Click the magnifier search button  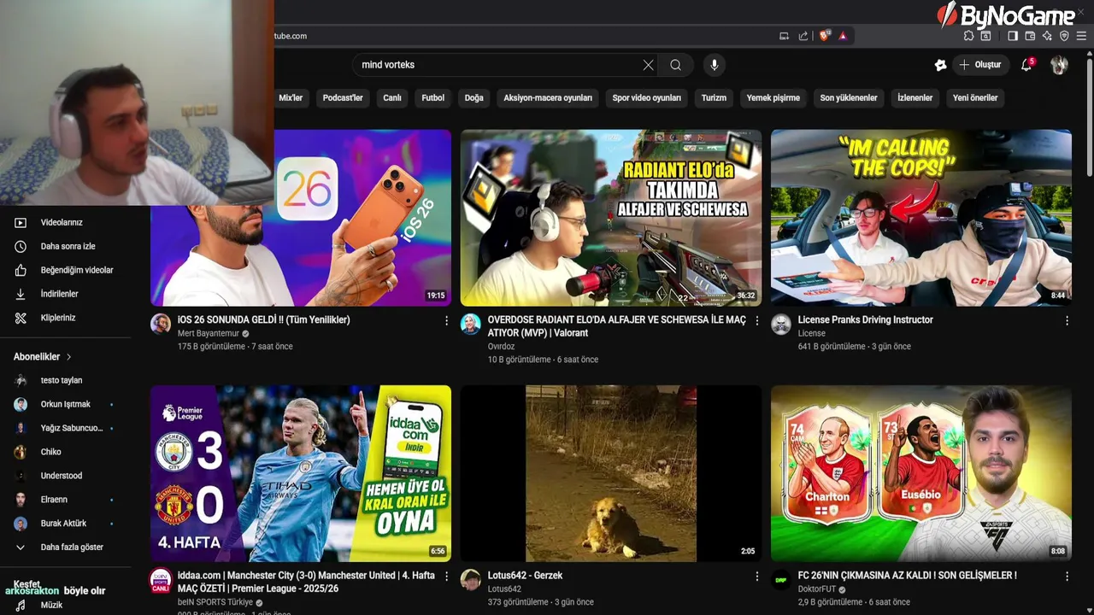pos(675,65)
